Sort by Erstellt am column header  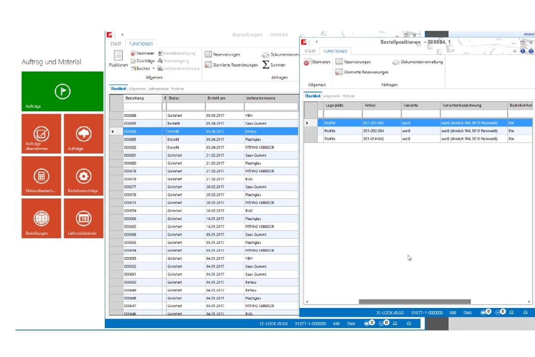pos(225,98)
